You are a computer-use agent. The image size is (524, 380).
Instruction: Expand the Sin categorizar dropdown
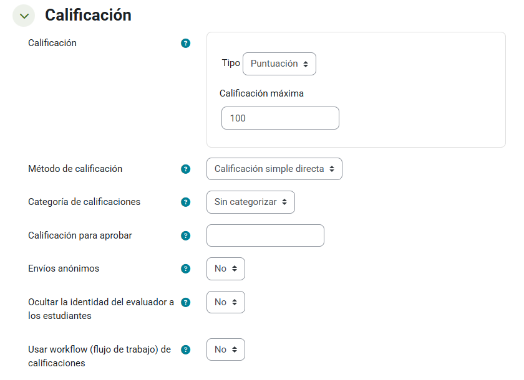coord(251,202)
